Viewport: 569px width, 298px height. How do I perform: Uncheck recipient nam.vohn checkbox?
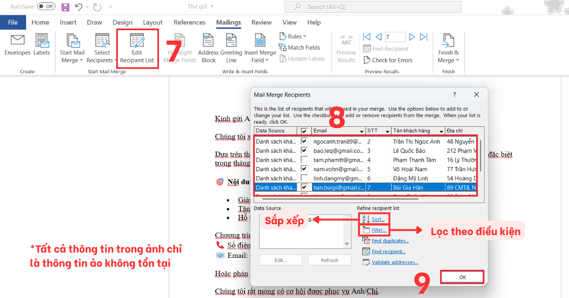304,169
